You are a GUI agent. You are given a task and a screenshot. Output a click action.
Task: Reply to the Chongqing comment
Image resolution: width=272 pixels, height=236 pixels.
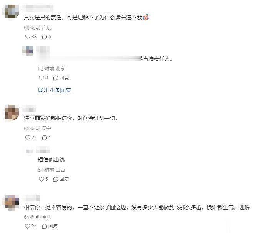point(50,226)
